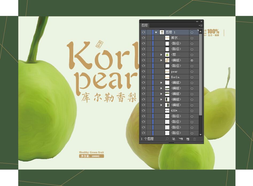Click target circle of 430*... row
The width and height of the screenshot is (253, 186).
[x=192, y=111]
